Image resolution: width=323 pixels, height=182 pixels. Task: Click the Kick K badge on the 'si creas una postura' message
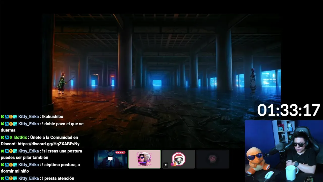click(3, 151)
